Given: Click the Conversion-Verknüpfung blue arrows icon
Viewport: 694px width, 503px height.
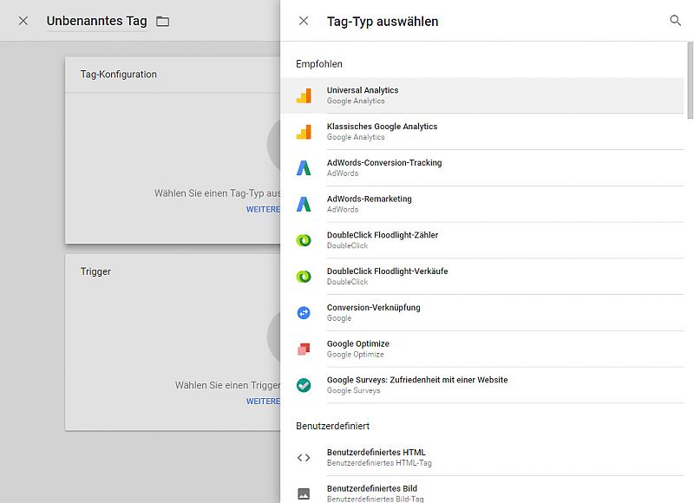Looking at the screenshot, I should pyautogui.click(x=304, y=313).
